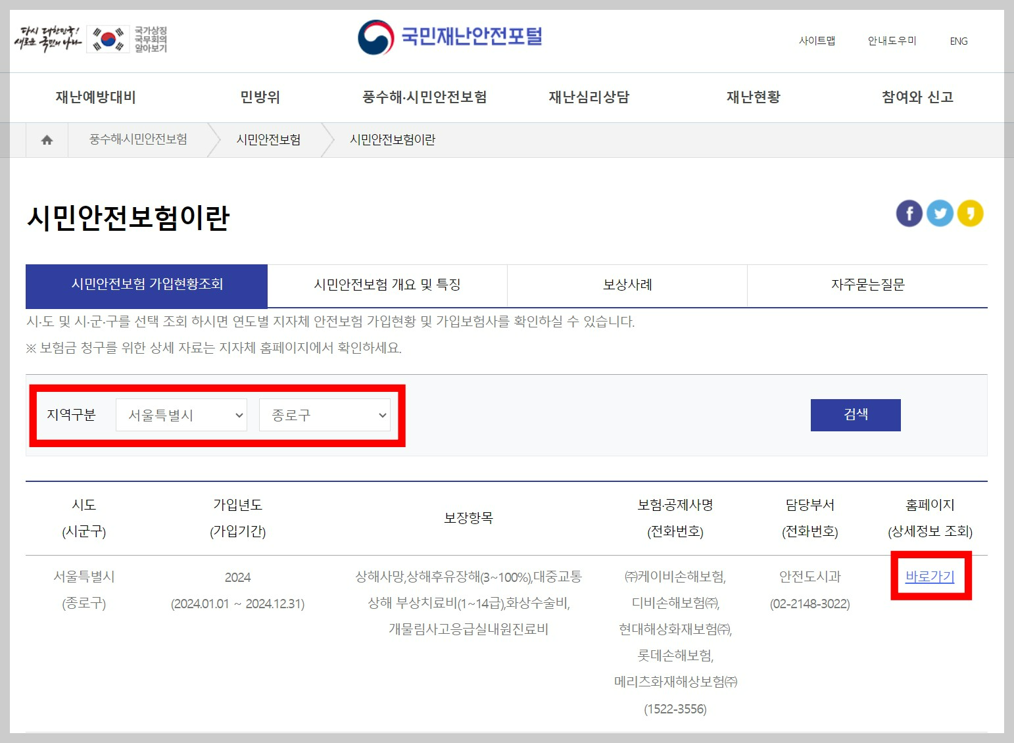Select the 재난심리상담 menu
1014x743 pixels.
click(x=589, y=97)
